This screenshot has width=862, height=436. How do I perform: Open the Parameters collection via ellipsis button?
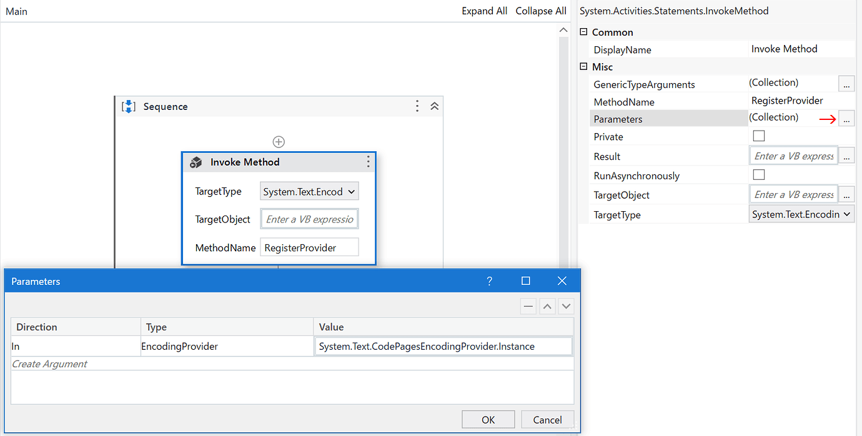846,118
